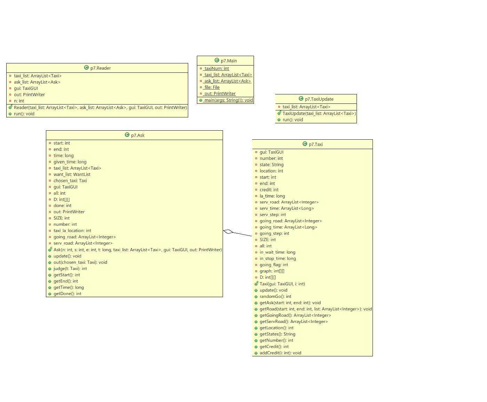Select getTime(): long in Ask

tap(69, 287)
